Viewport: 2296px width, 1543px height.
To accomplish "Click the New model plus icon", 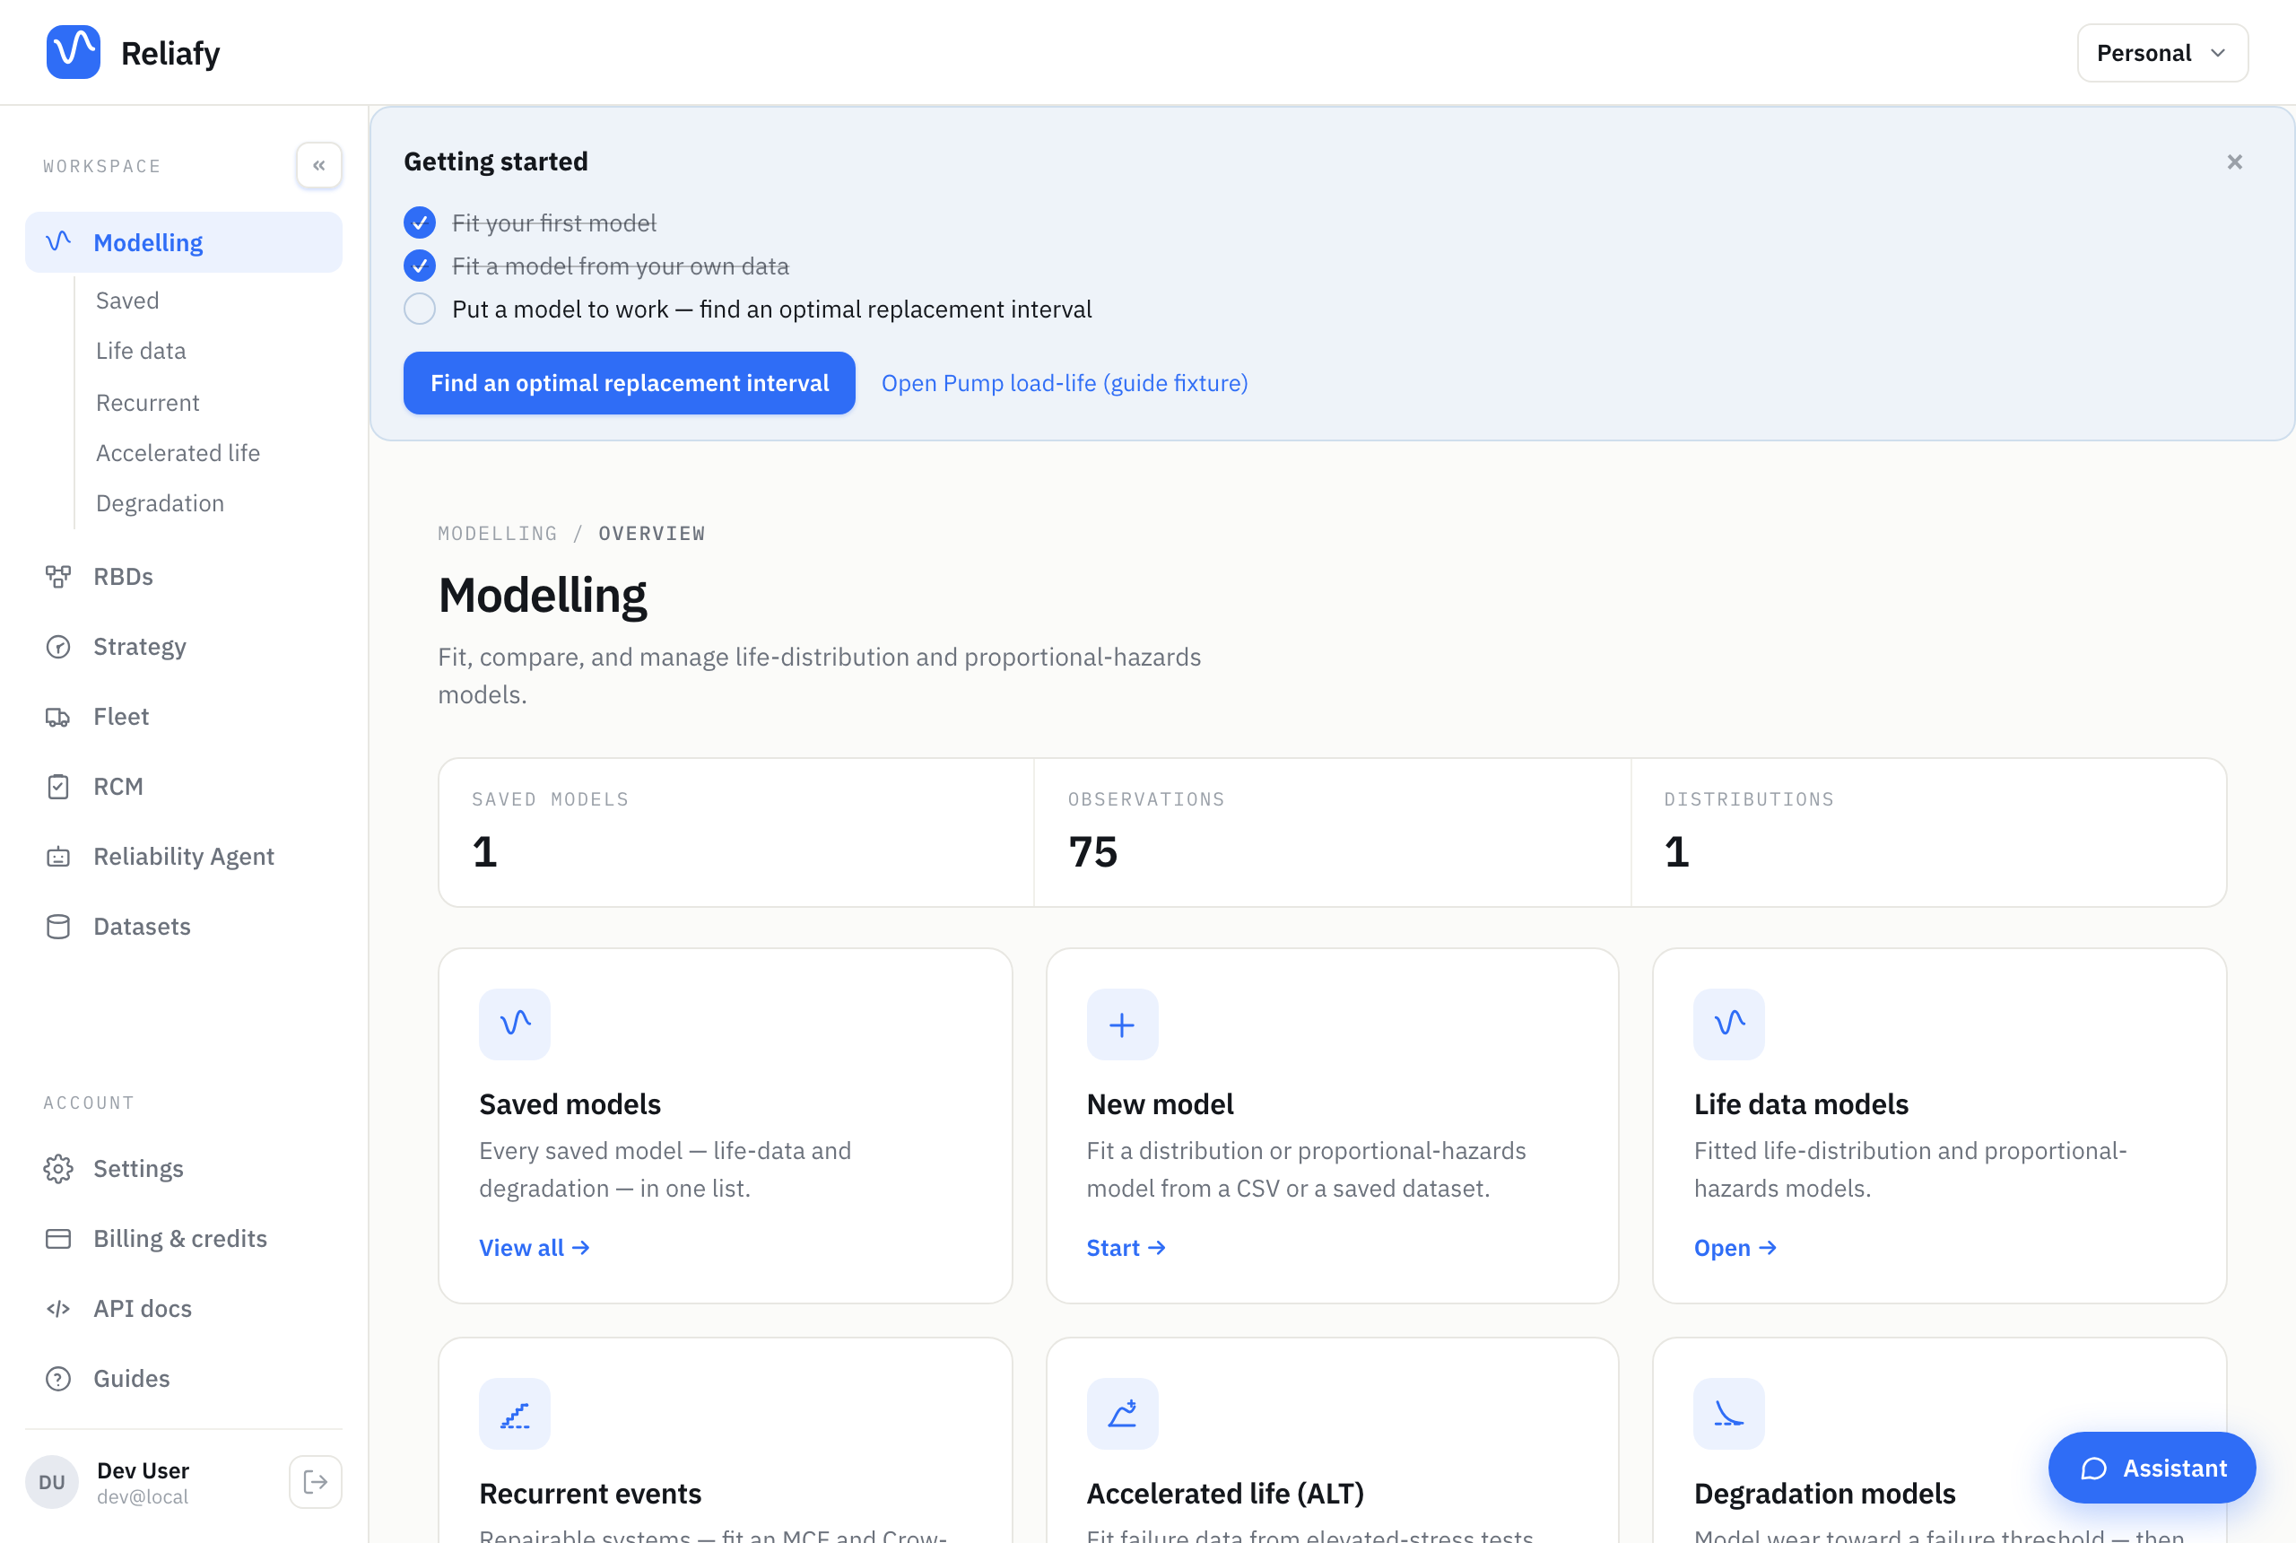I will pos(1121,1024).
